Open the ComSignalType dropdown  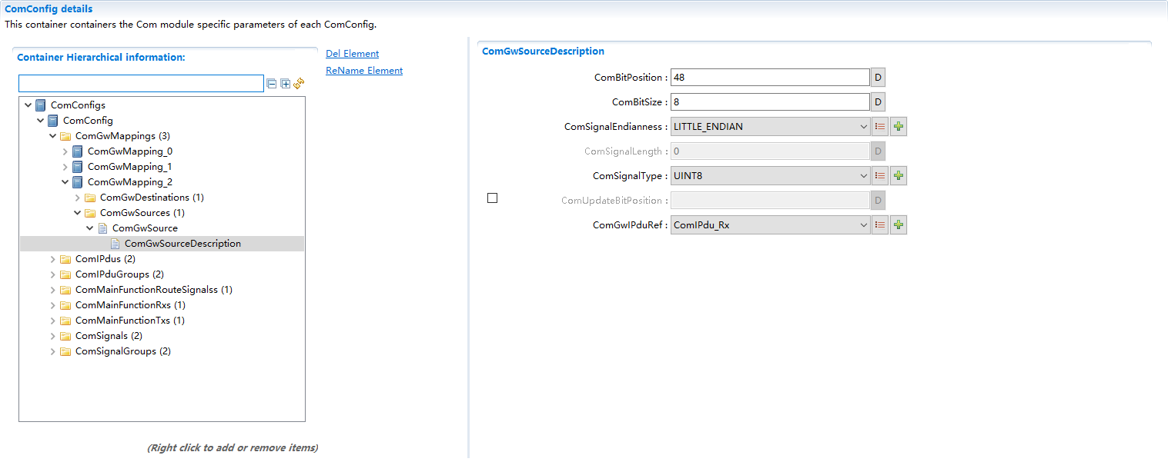(x=770, y=176)
